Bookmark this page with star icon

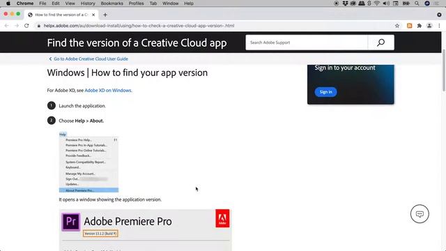click(x=397, y=26)
